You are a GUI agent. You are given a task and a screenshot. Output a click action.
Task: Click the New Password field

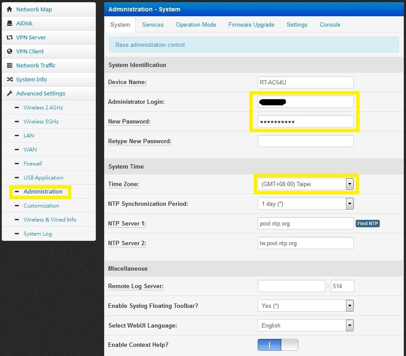(x=305, y=121)
